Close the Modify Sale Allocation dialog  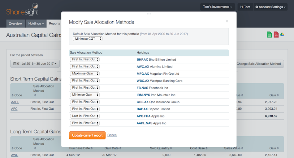coord(227,21)
